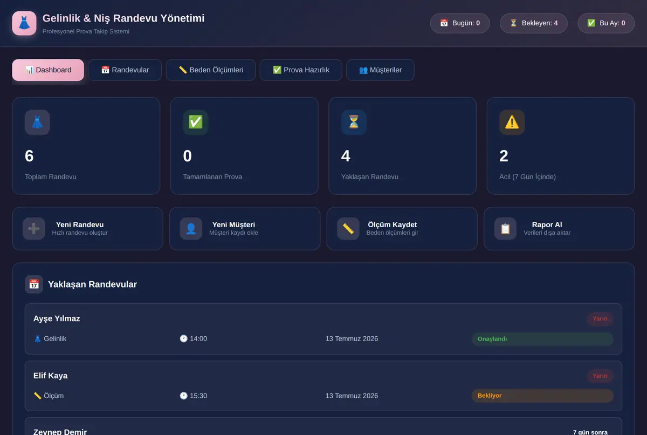Screen dimensions: 647x435
Task: Open the Müşteriler tab
Action: pyautogui.click(x=380, y=70)
